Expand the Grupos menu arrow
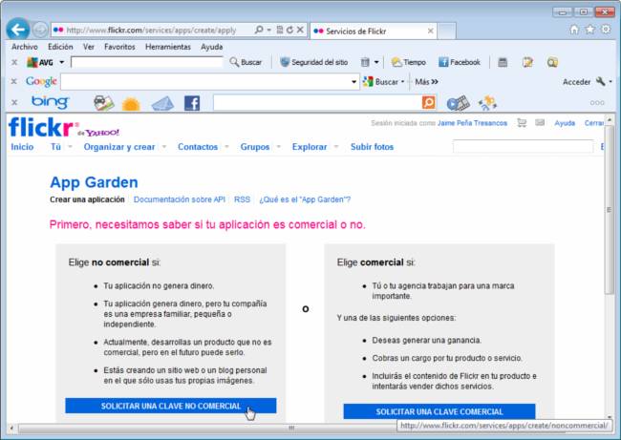The width and height of the screenshot is (621, 440). (278, 146)
